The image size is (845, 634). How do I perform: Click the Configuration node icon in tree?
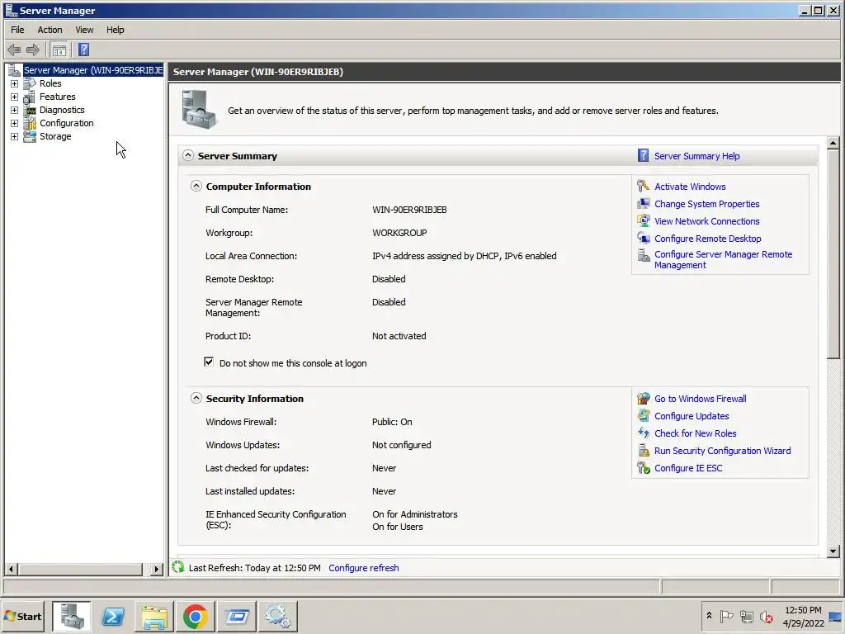30,124
